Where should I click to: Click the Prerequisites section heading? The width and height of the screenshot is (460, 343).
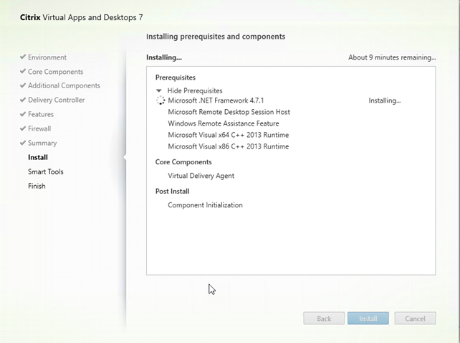coord(176,77)
